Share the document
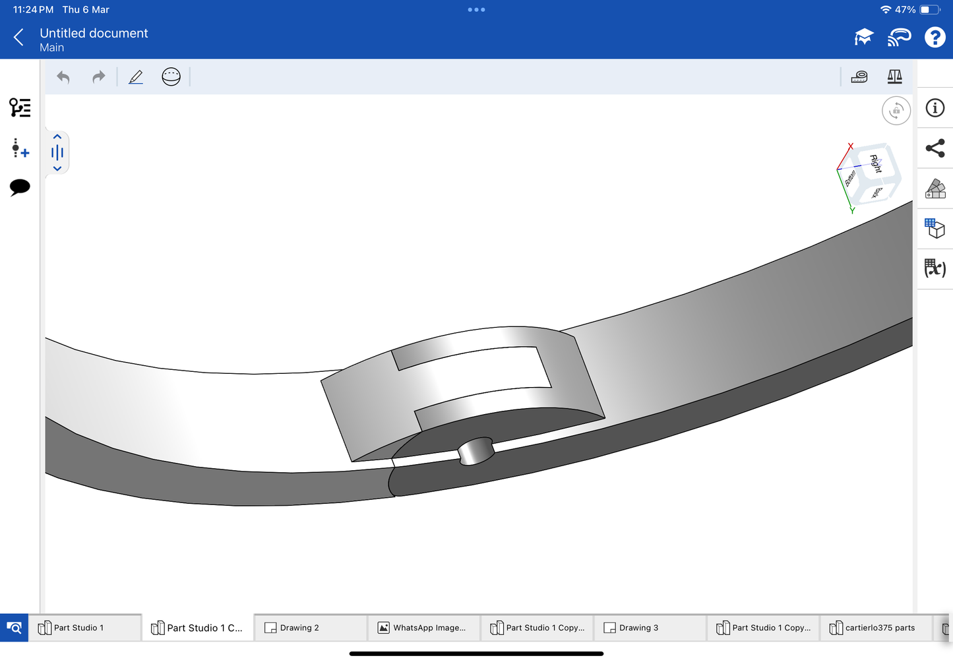Screen dimensions: 953x662 pyautogui.click(x=935, y=148)
